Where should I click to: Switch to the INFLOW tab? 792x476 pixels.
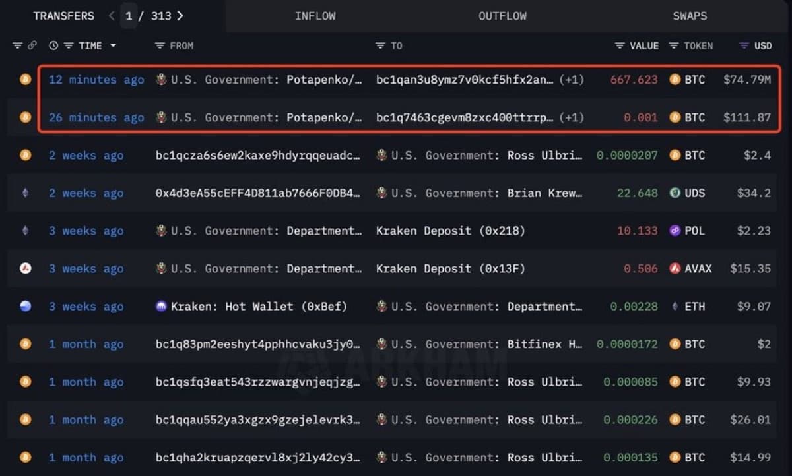(x=315, y=15)
